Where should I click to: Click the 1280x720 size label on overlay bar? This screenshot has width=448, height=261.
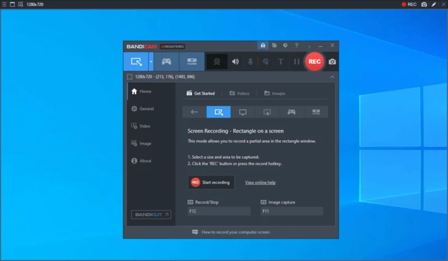(35, 4)
